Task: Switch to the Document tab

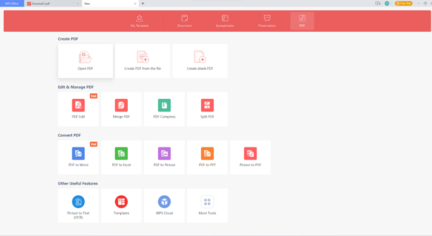Action: pos(184,21)
